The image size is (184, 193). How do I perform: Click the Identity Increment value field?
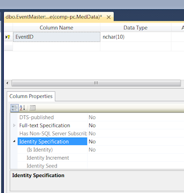pyautogui.click(x=136, y=158)
